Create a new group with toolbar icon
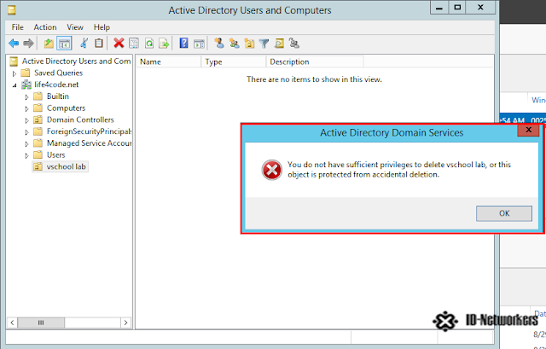Image resolution: width=546 pixels, height=349 pixels. click(x=235, y=44)
